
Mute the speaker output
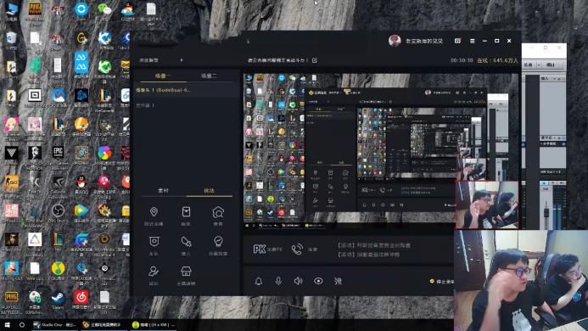tap(298, 281)
